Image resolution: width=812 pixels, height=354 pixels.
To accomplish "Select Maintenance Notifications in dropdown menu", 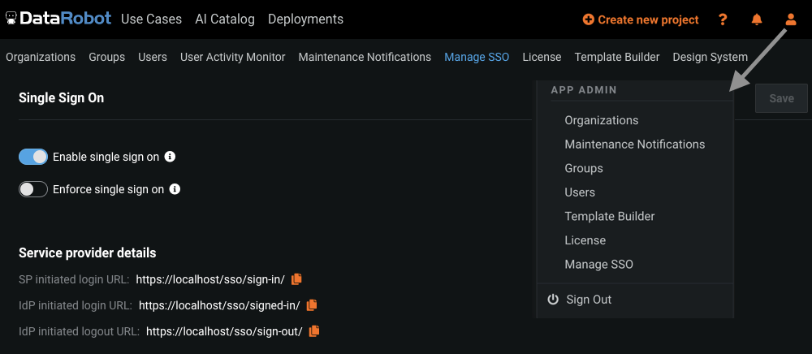I will point(634,145).
